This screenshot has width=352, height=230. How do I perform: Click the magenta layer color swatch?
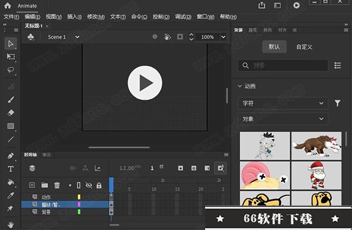(x=79, y=204)
